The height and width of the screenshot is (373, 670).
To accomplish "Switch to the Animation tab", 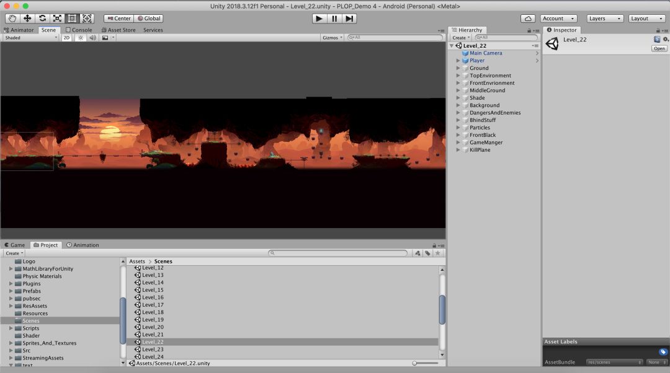I will click(x=83, y=245).
